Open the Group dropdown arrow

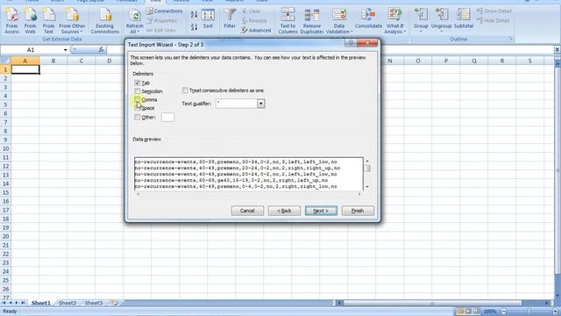point(421,32)
